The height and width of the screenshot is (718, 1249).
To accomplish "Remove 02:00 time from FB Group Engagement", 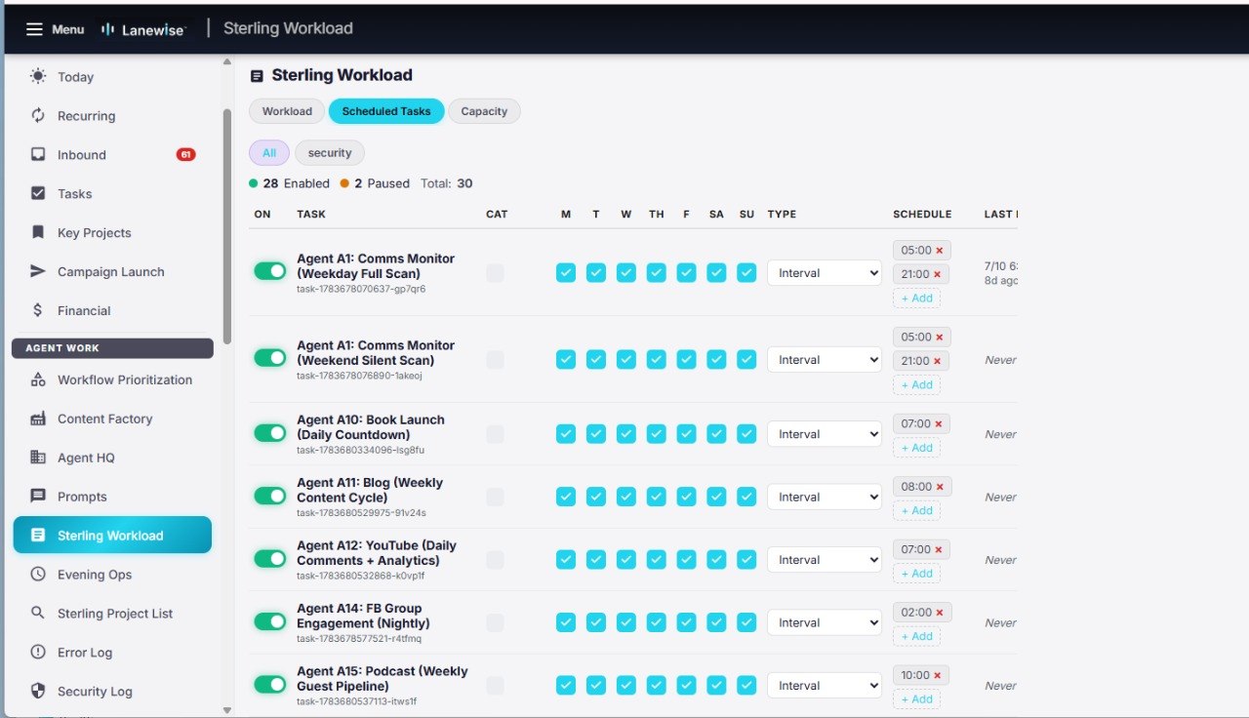I will 940,613.
